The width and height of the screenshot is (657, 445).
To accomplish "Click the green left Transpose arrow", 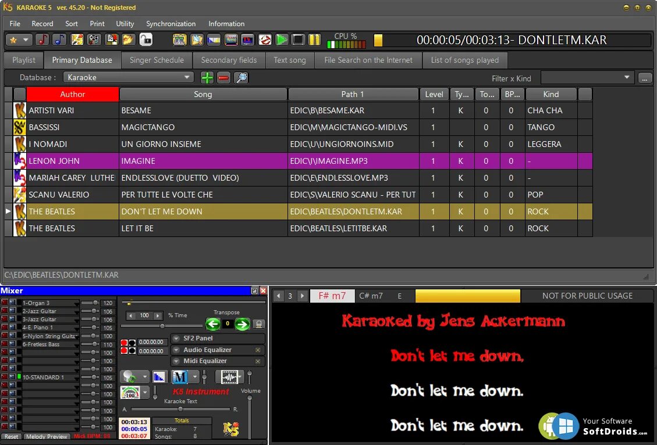I will (x=213, y=324).
